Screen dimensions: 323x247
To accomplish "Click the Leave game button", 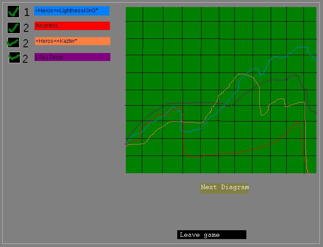I will [x=211, y=235].
